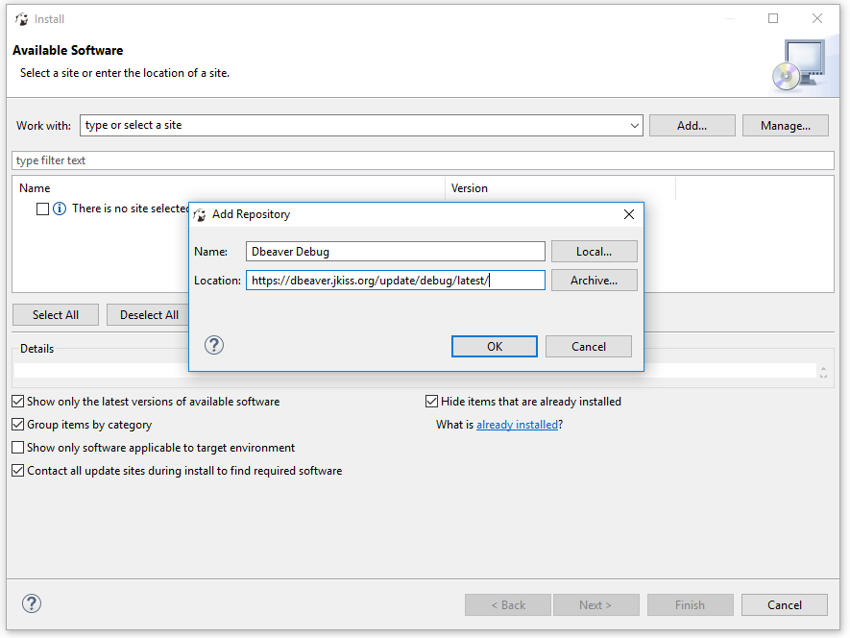850x638 pixels.
Task: Click the Deselect All button
Action: pos(149,314)
